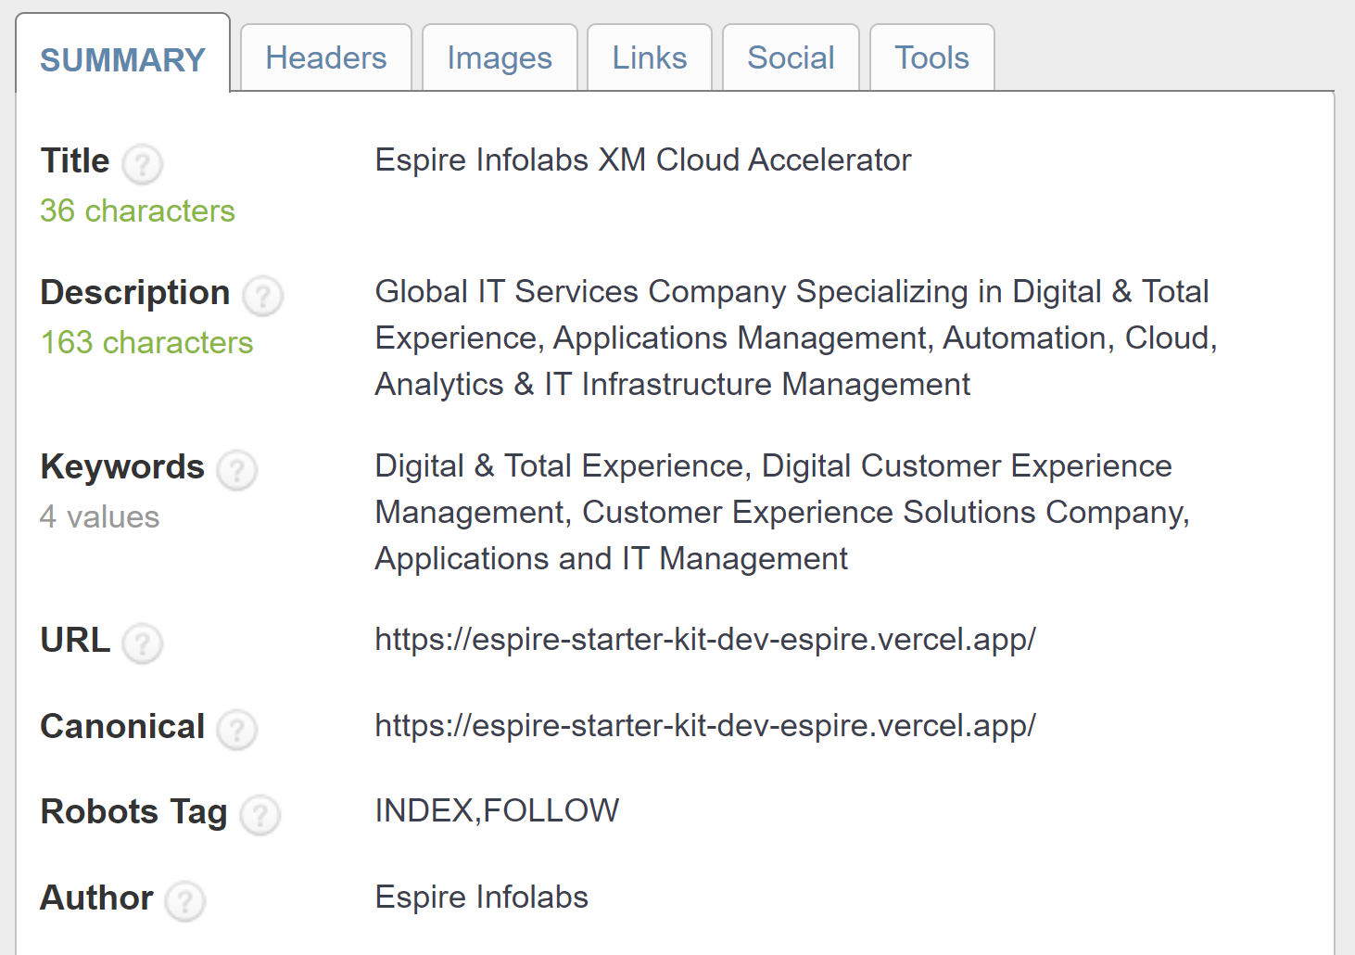The image size is (1355, 955).
Task: Click the Canonical URL value
Action: coord(705,725)
